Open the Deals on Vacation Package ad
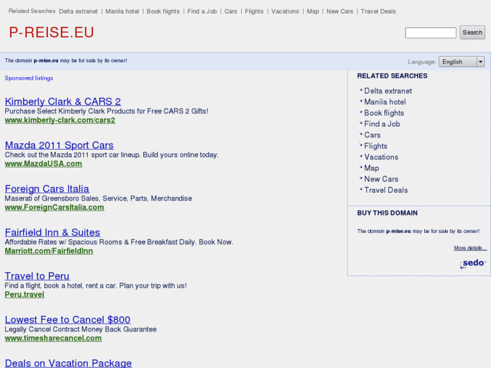491x368 pixels. 68,363
